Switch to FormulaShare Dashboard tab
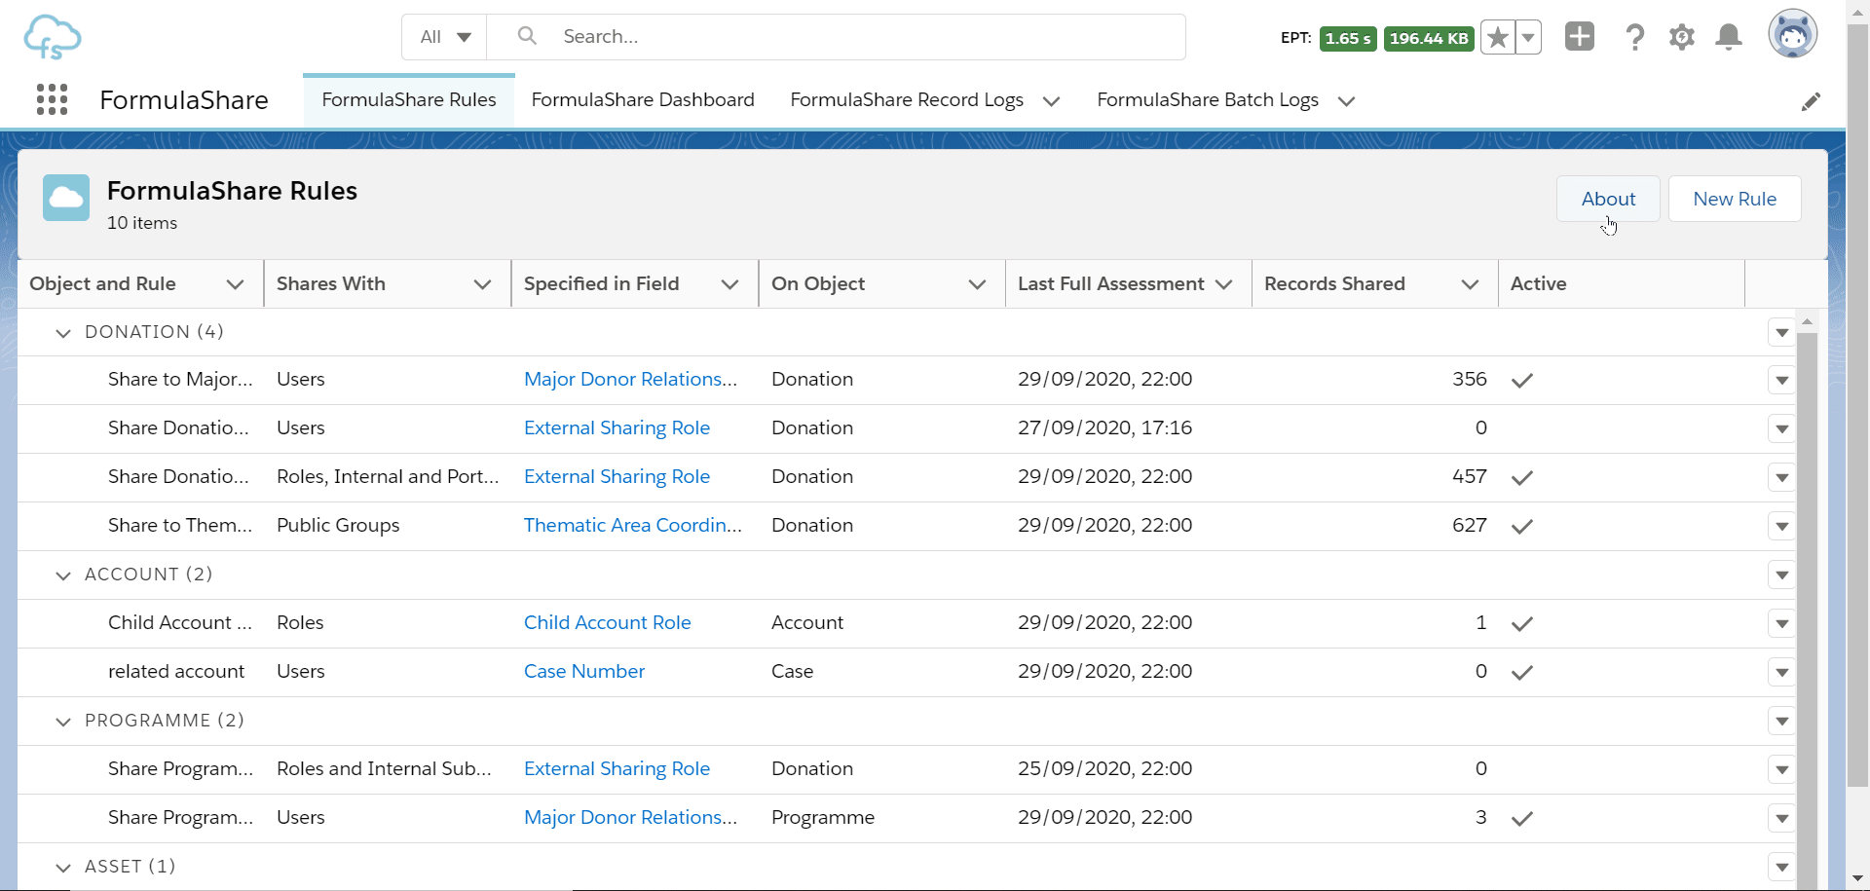This screenshot has width=1870, height=891. pyautogui.click(x=643, y=100)
